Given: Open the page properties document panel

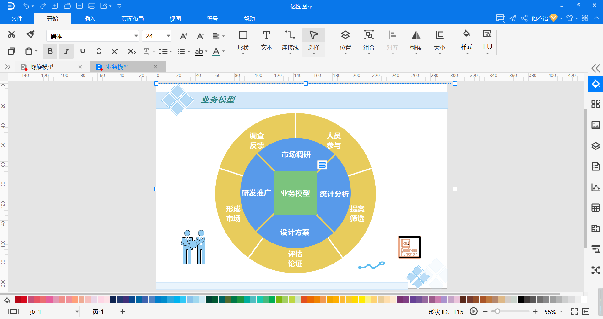Looking at the screenshot, I should (x=595, y=166).
